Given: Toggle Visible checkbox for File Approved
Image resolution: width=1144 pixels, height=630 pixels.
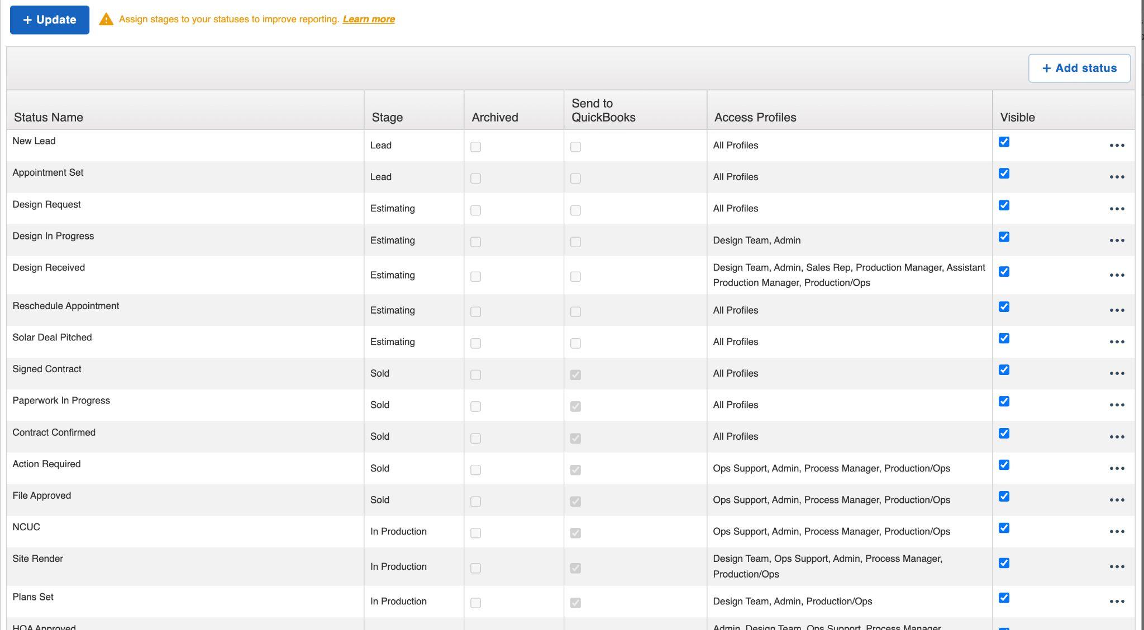Looking at the screenshot, I should coord(1004,497).
